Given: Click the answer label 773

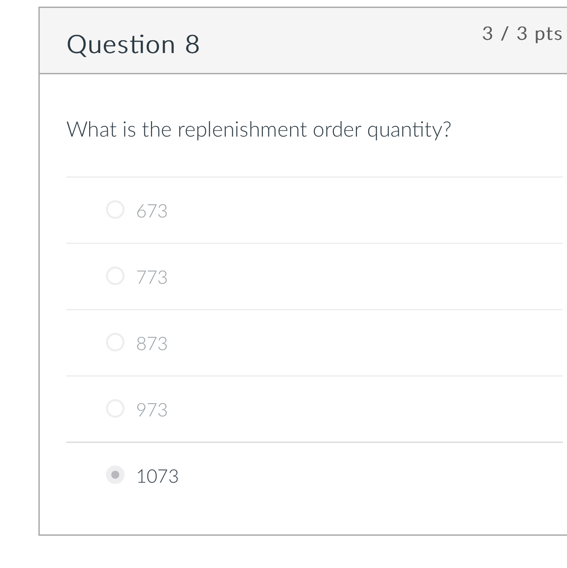Looking at the screenshot, I should (152, 278).
